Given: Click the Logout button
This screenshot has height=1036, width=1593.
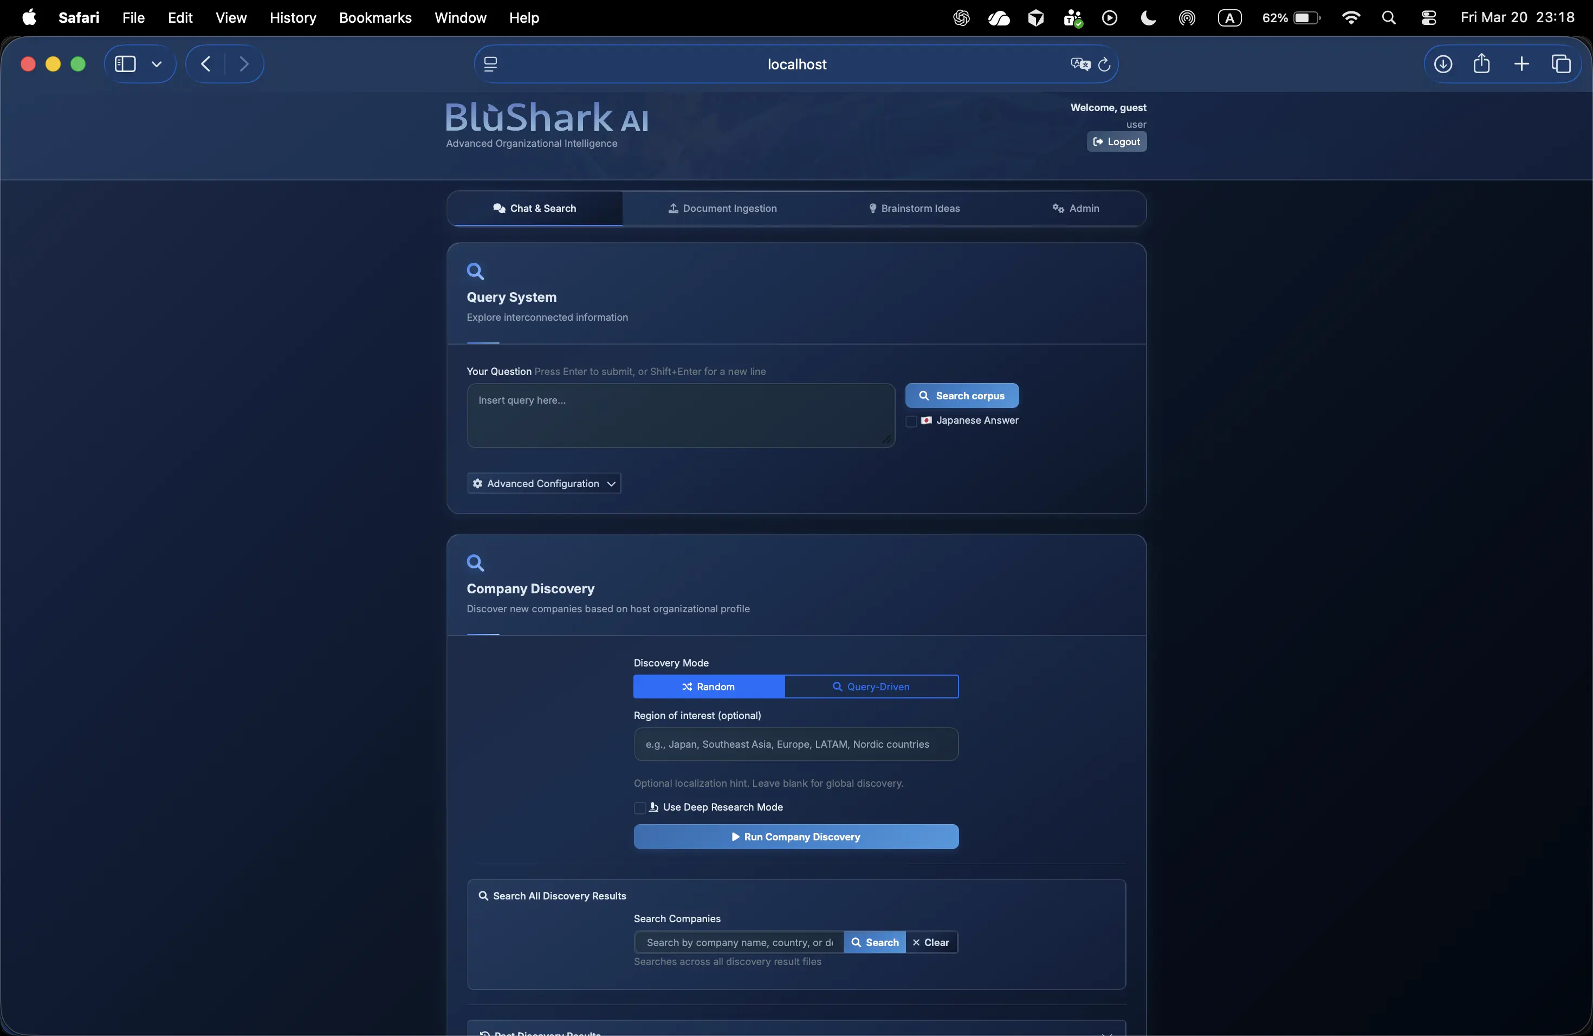Looking at the screenshot, I should 1116,142.
